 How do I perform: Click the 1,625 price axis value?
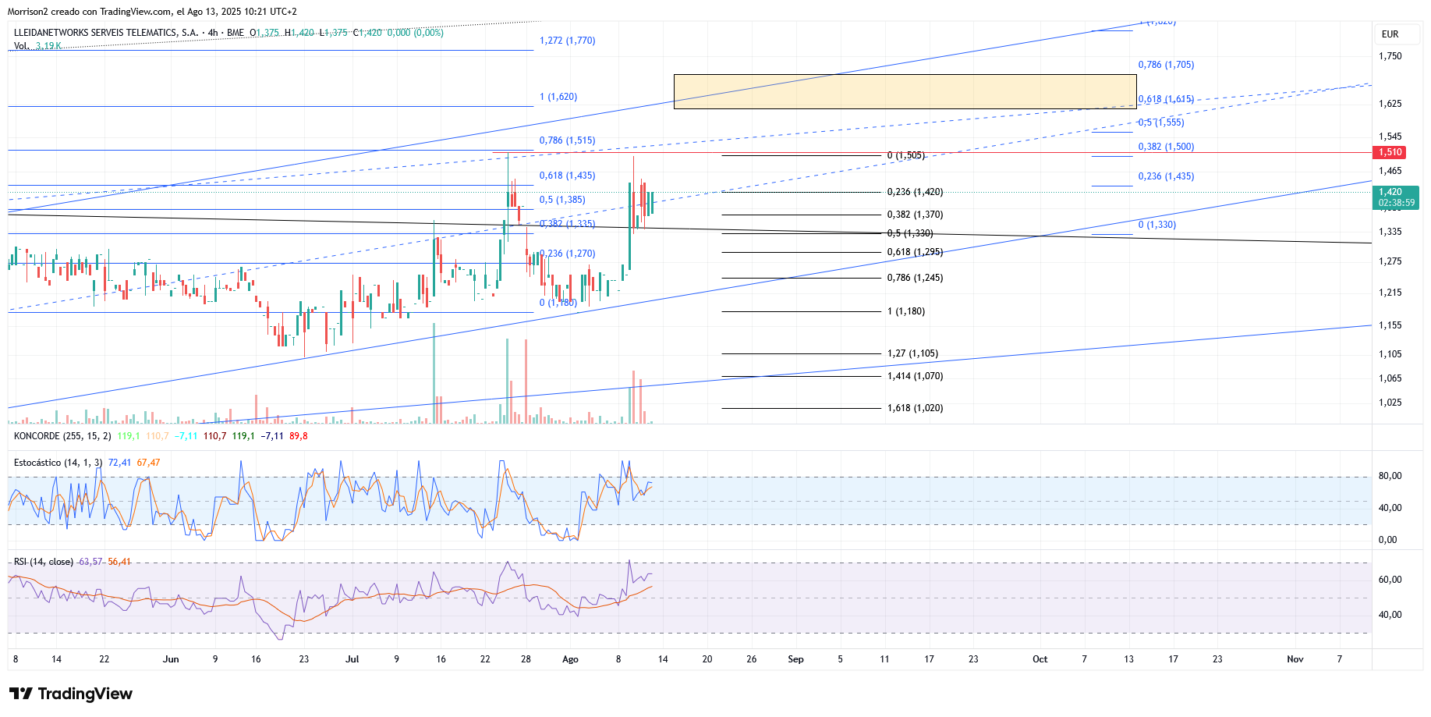[x=1390, y=104]
